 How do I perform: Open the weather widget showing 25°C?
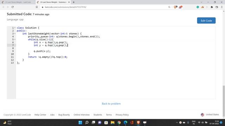point(7,122)
